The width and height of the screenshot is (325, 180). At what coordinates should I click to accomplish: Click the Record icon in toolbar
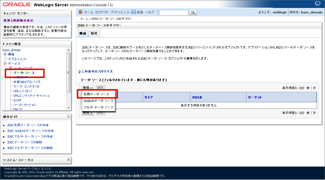pos(133,12)
